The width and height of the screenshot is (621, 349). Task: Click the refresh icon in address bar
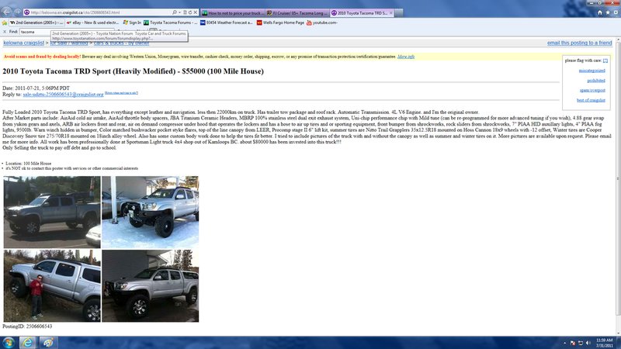coord(190,12)
